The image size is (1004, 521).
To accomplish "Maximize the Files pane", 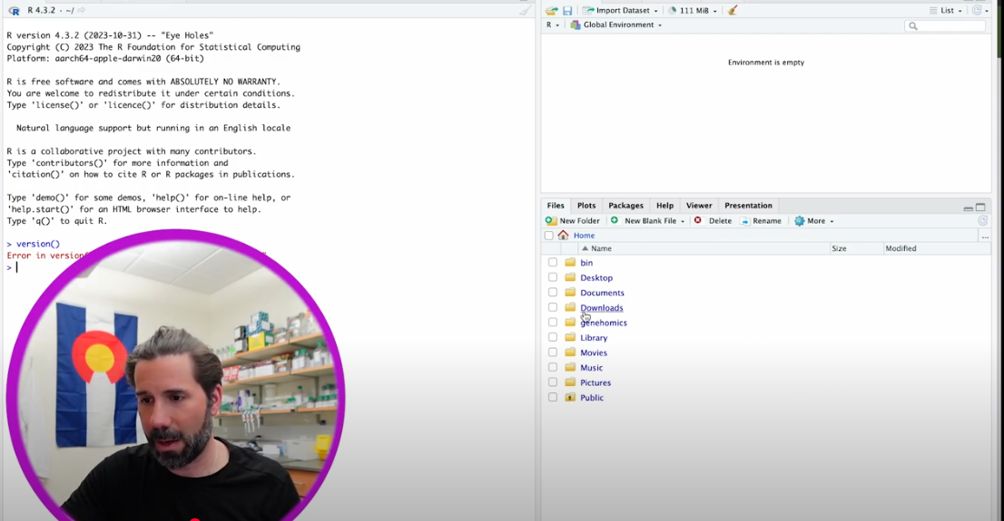I will point(980,207).
